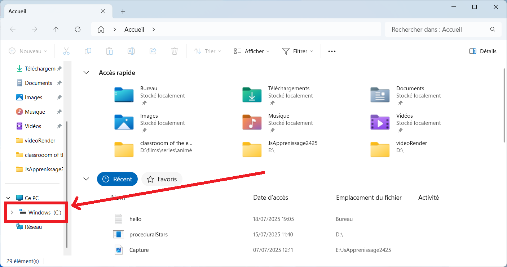
Task: Open a new tab with plus button
Action: [x=123, y=12]
